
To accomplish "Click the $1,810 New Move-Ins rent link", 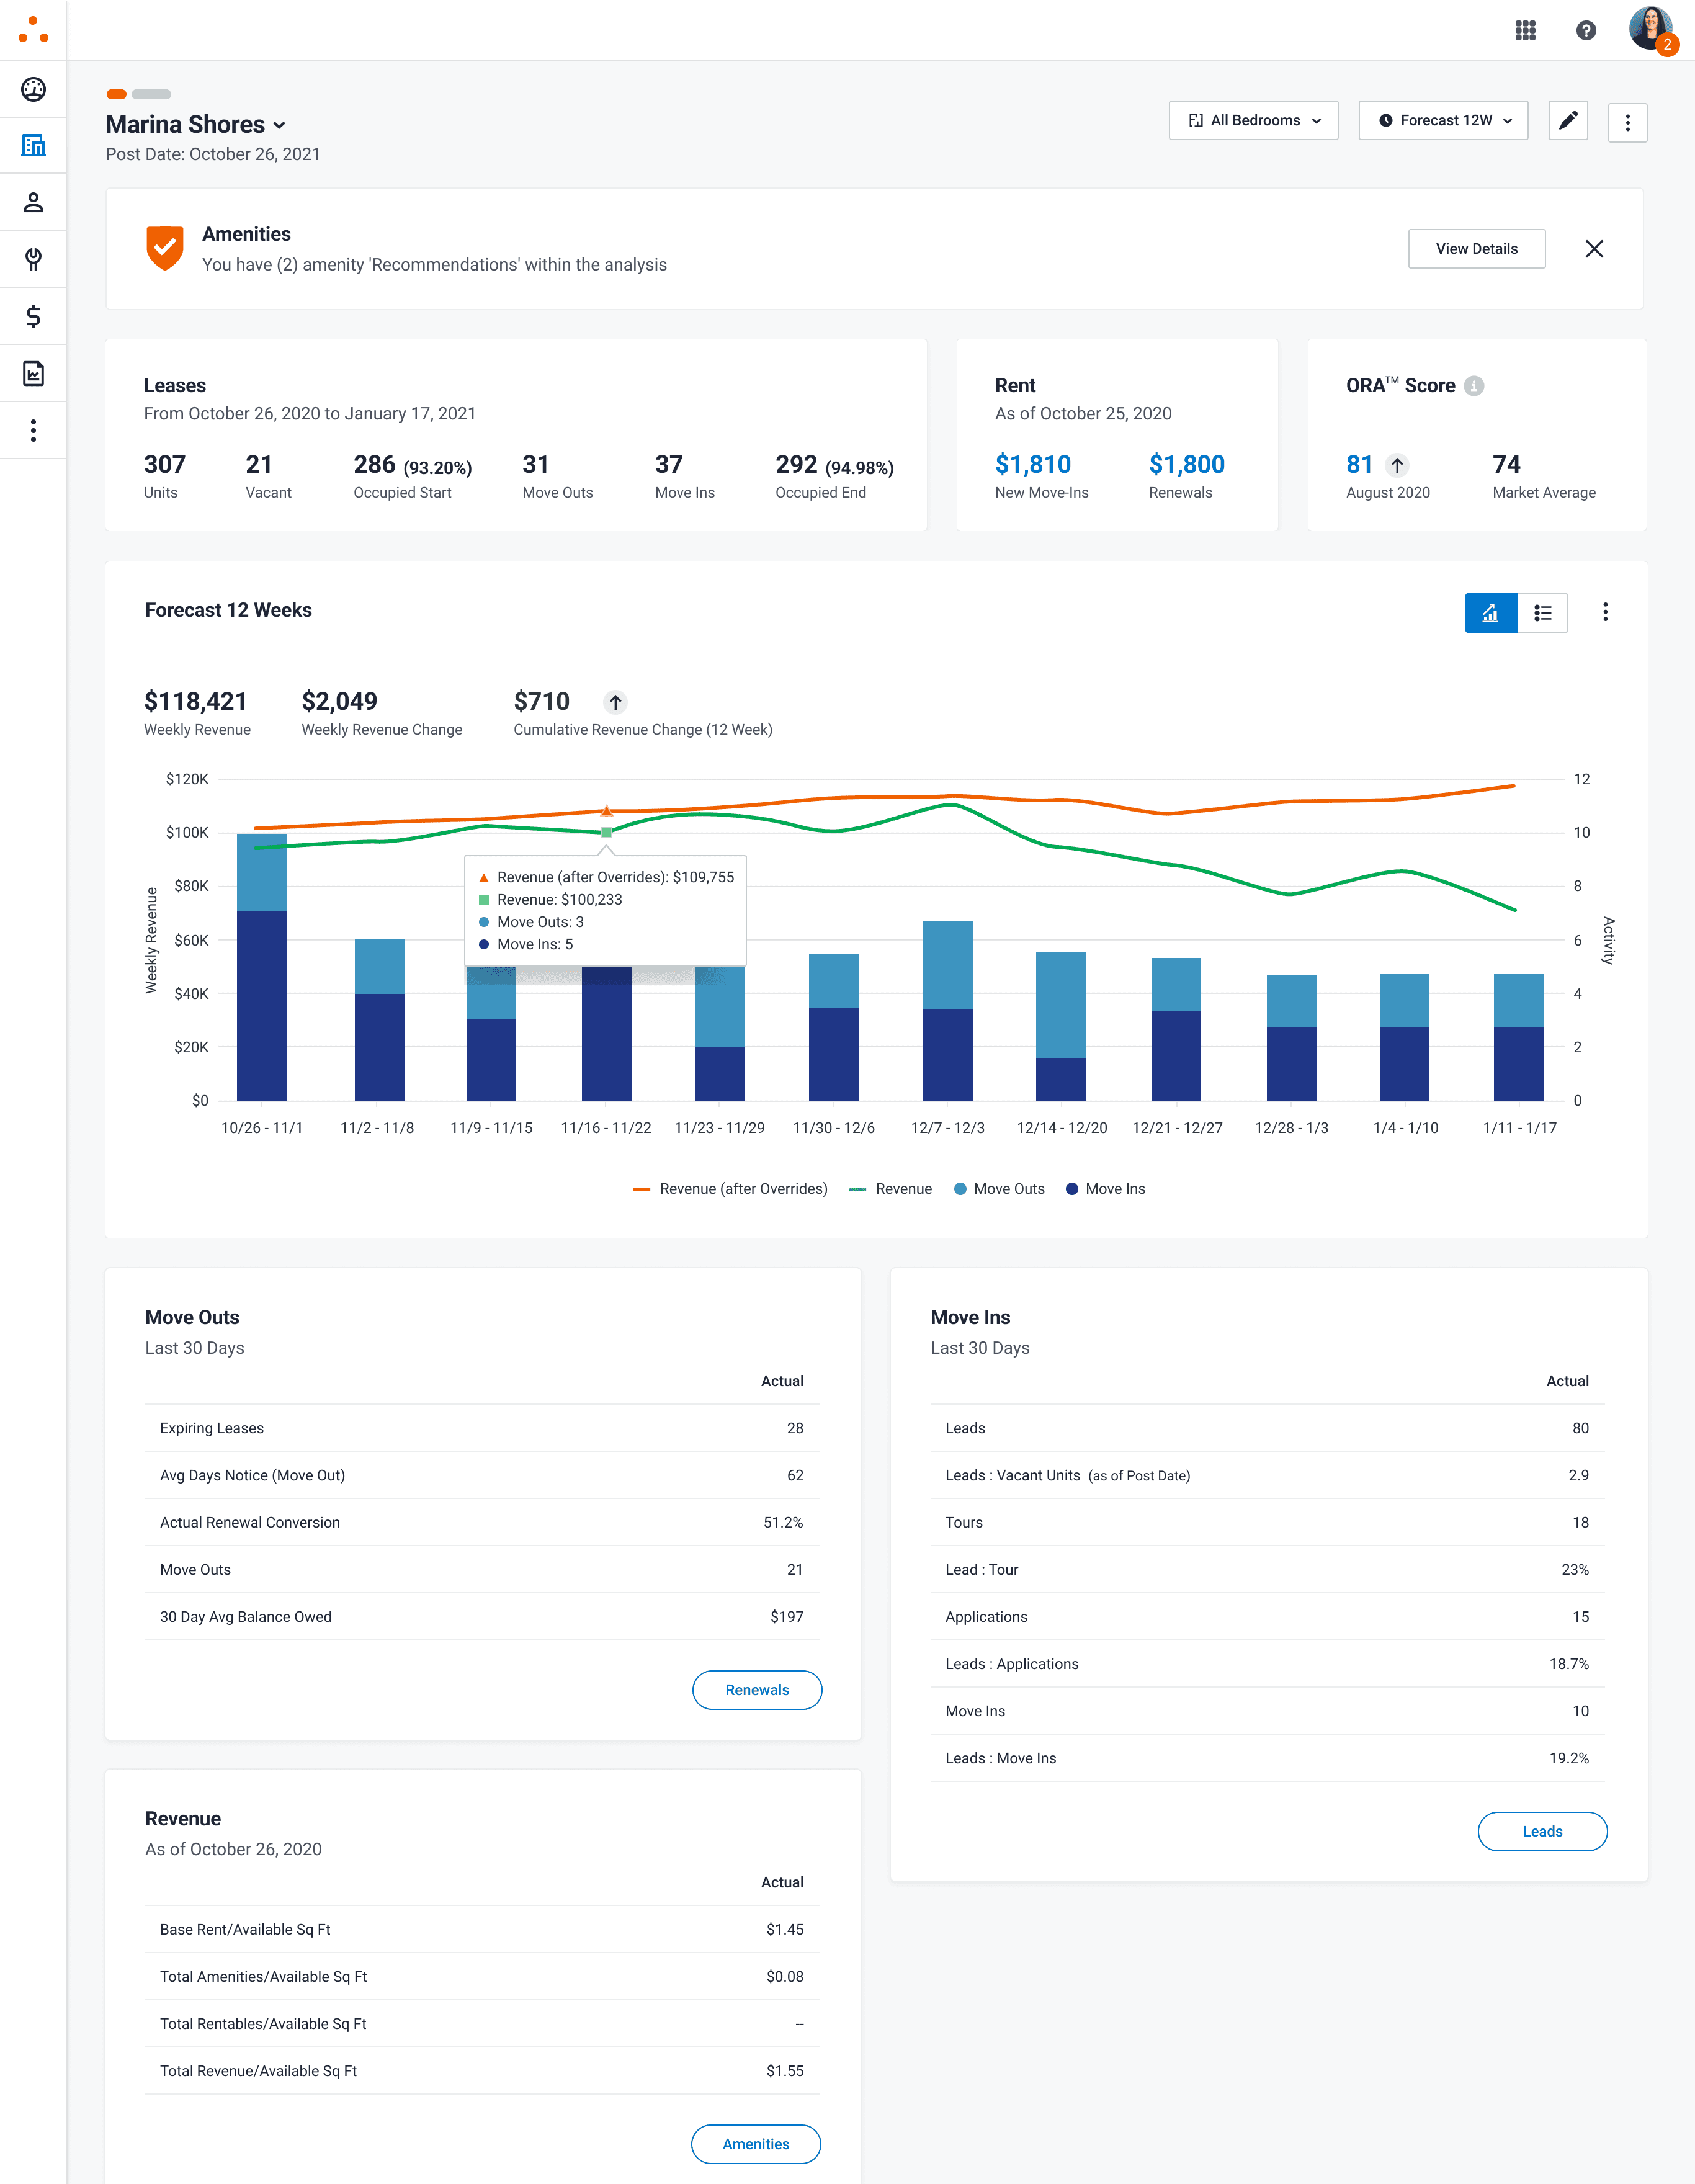I will tap(1033, 465).
